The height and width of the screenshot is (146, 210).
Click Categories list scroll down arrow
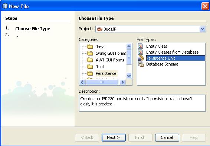click(x=129, y=76)
